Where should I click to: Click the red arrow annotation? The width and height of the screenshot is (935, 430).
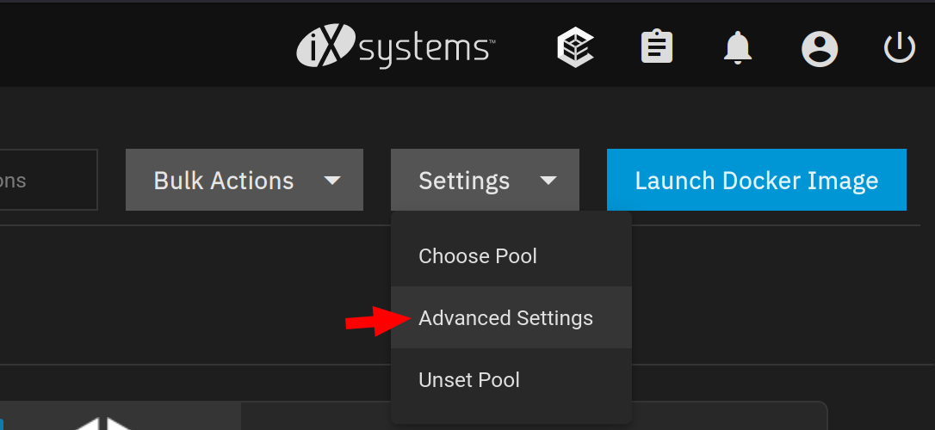tap(378, 321)
